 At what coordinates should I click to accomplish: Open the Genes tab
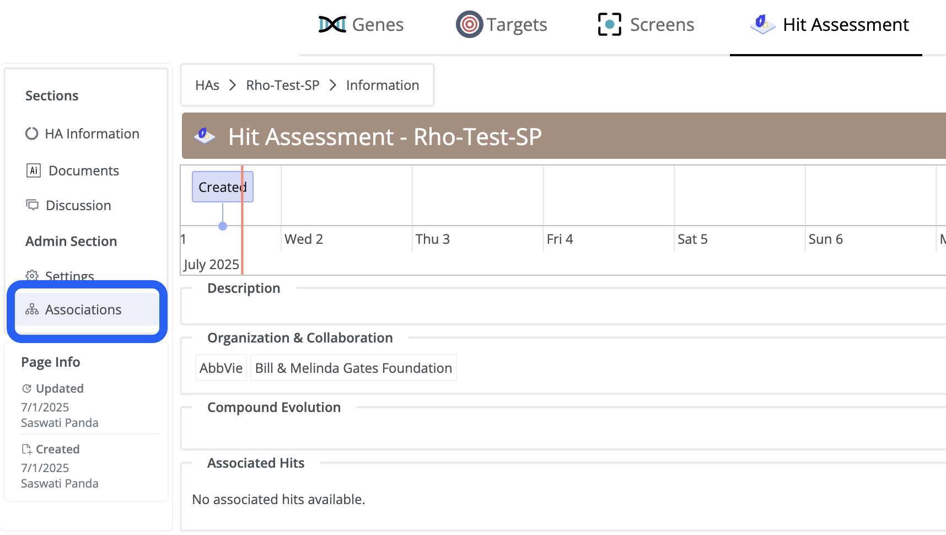pos(361,25)
